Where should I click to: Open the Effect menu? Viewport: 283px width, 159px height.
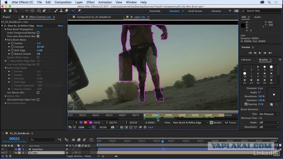pyautogui.click(x=90, y=2)
